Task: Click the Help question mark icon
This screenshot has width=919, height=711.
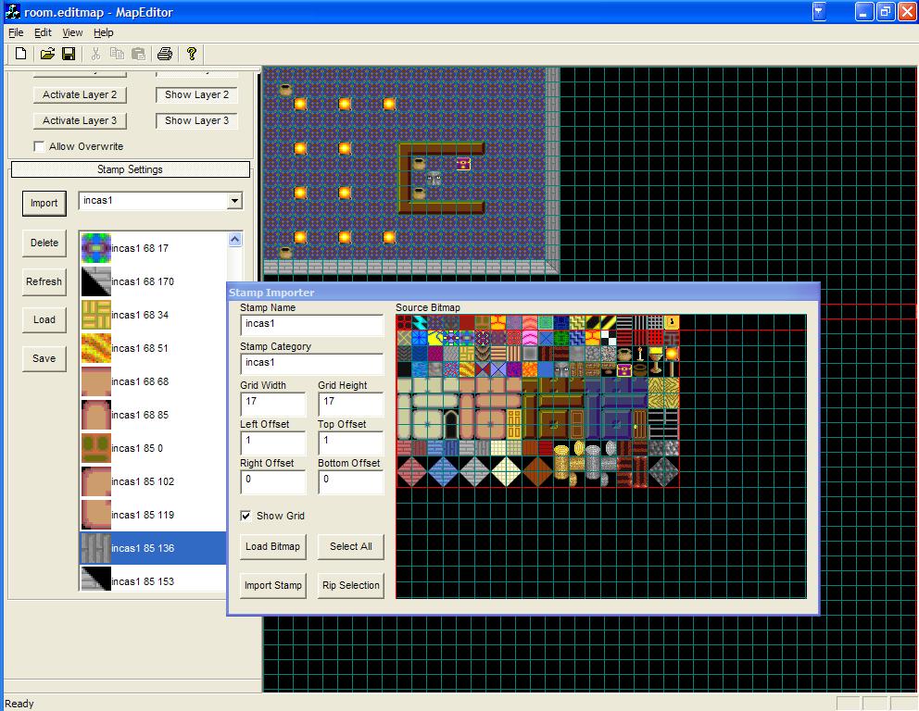Action: 192,54
